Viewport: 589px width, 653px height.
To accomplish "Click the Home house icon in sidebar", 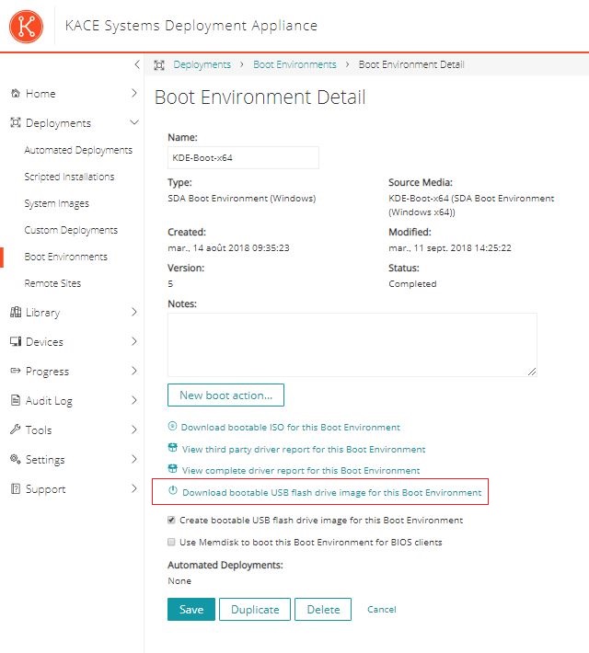I will (16, 93).
